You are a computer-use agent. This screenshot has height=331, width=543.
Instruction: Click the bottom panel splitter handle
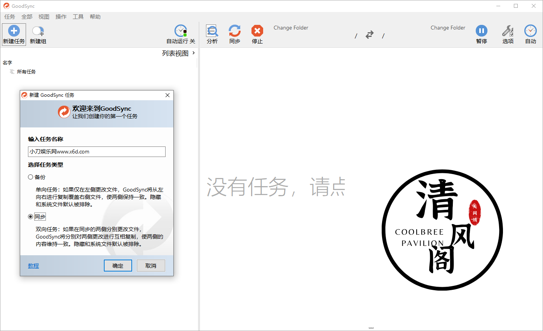point(371,328)
